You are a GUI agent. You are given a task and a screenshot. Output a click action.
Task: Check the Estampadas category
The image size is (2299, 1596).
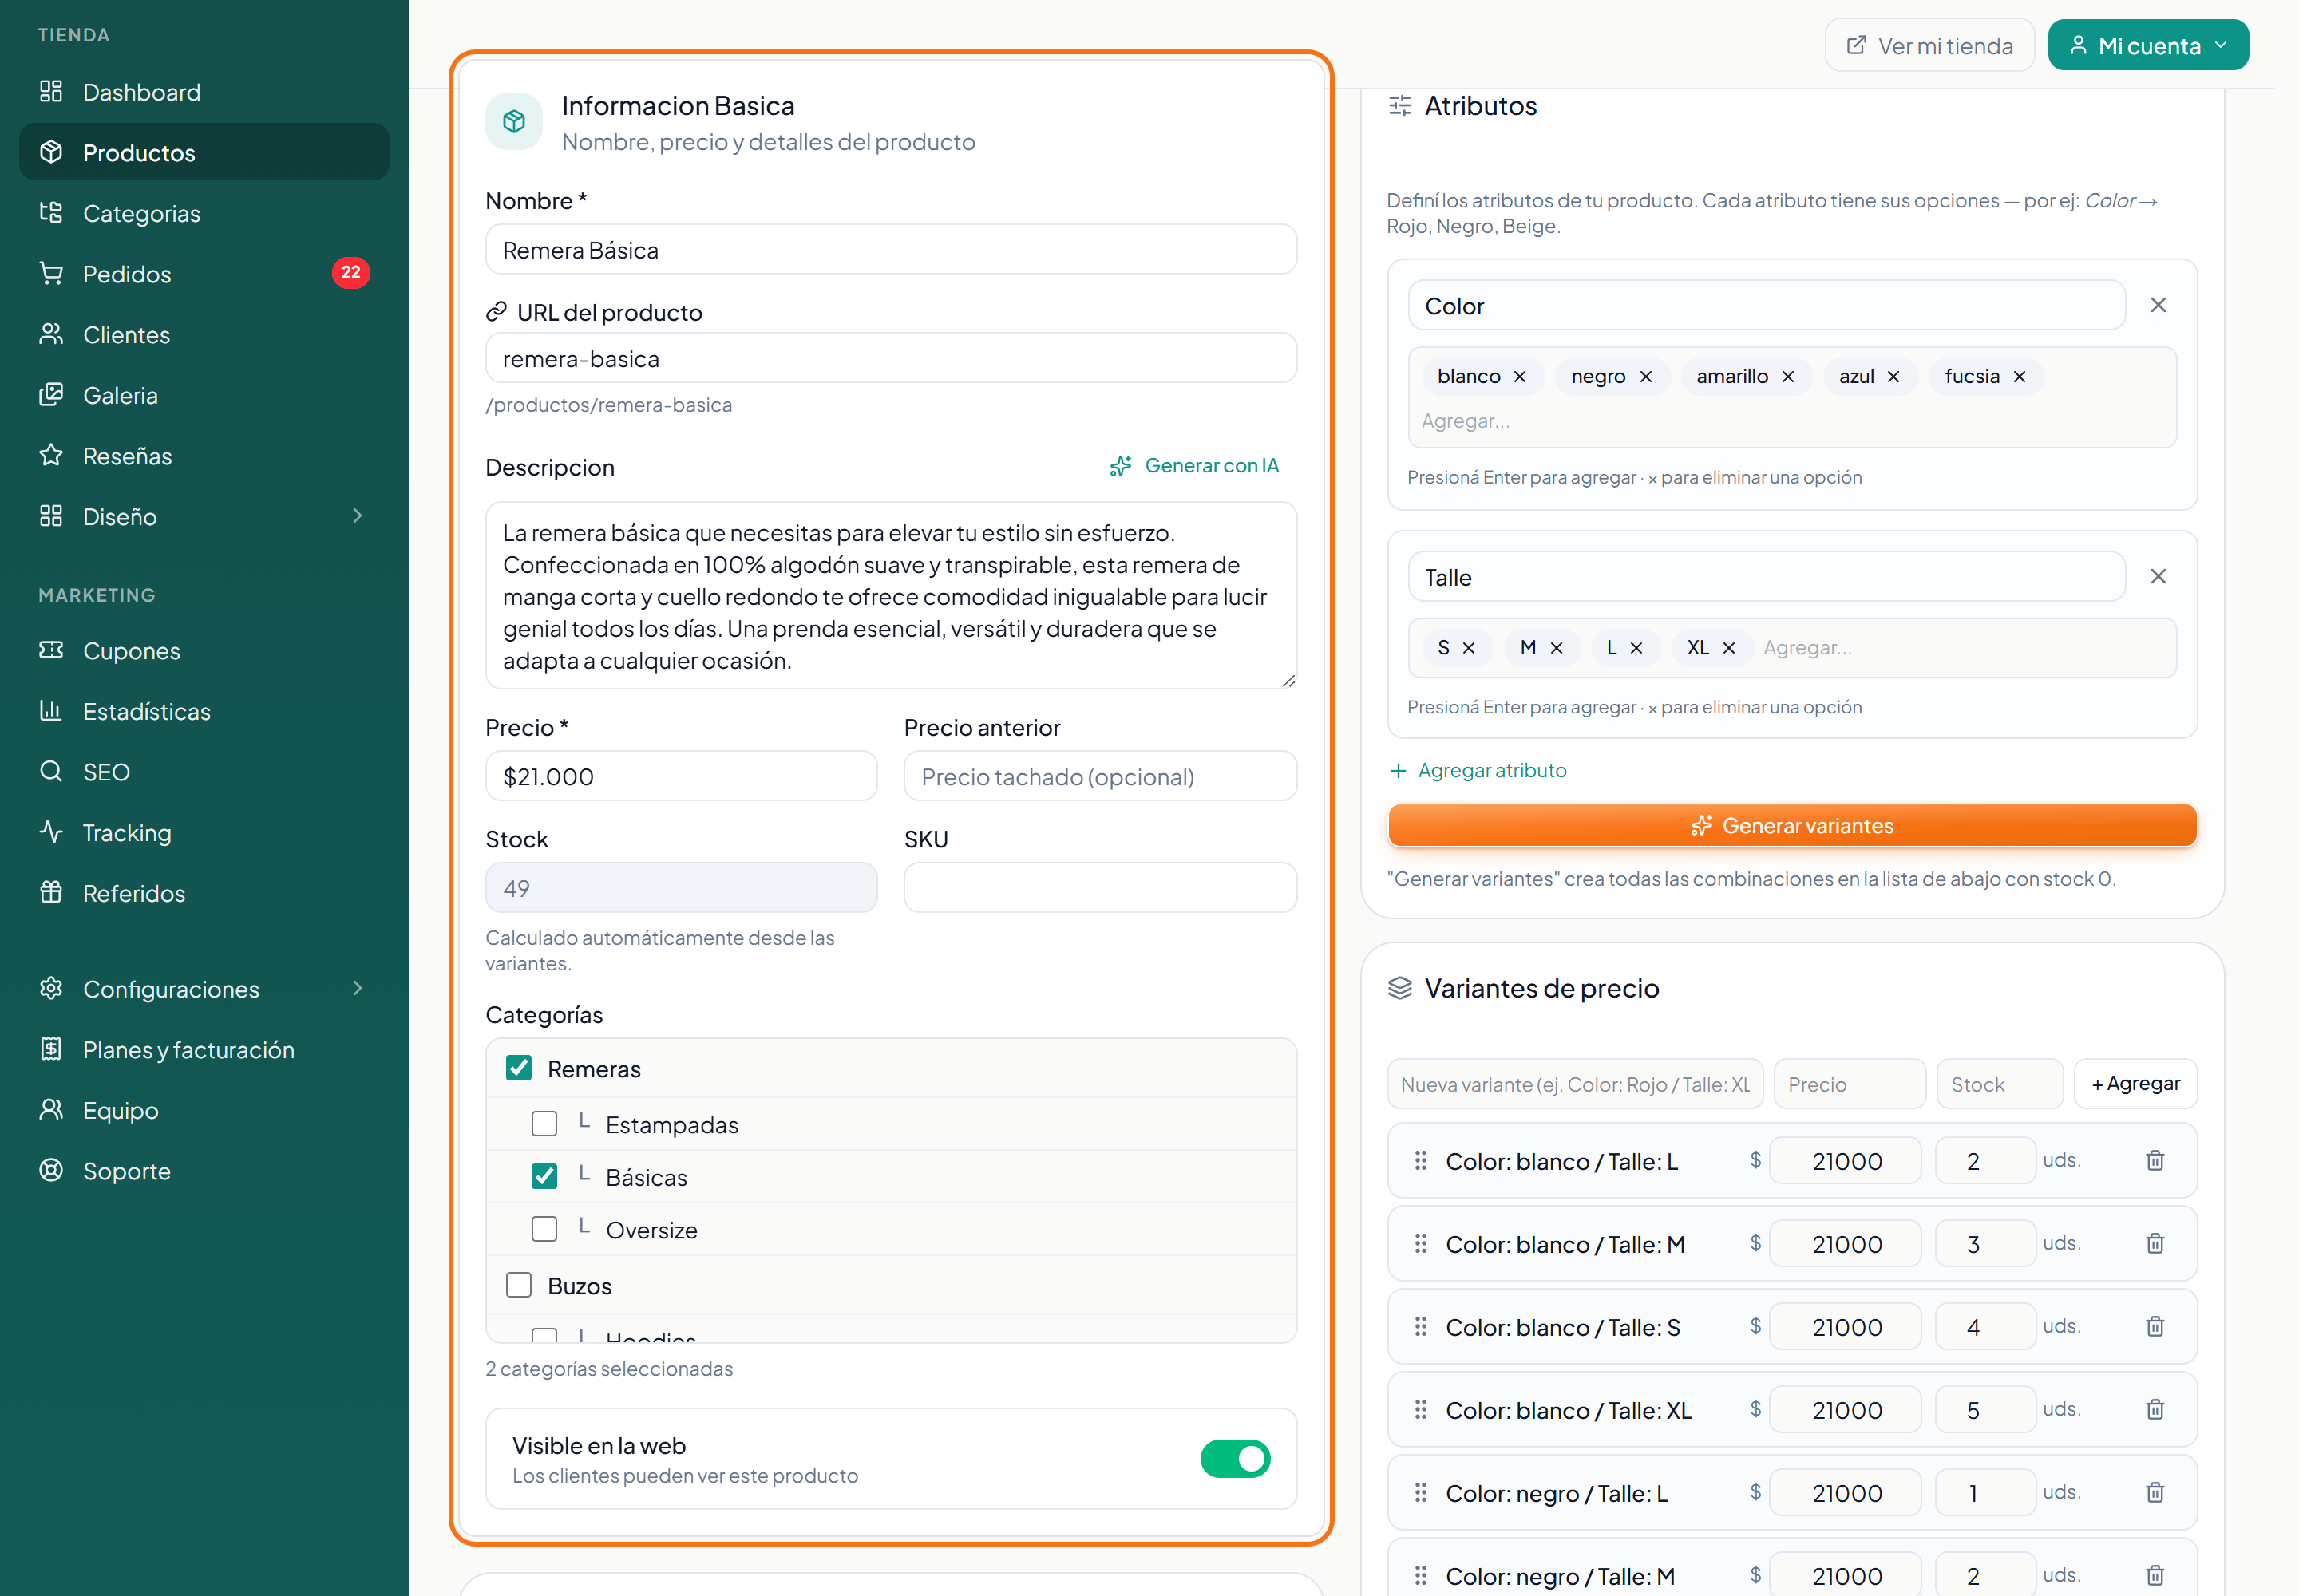544,1124
